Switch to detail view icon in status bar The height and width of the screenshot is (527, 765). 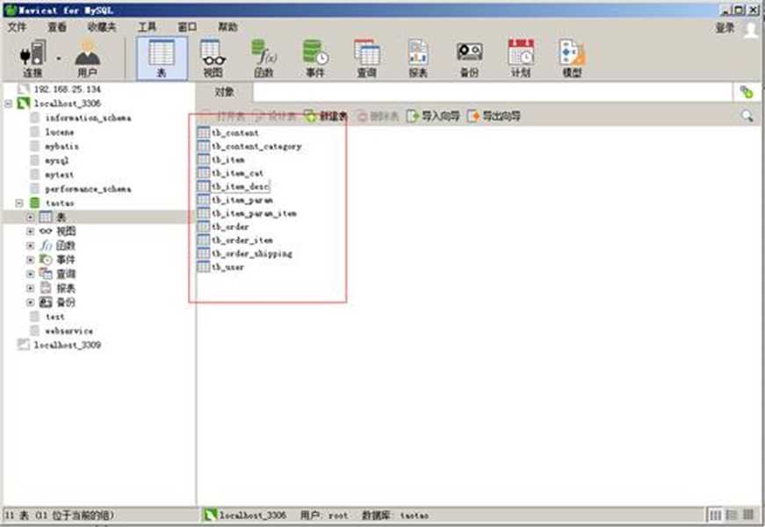732,515
